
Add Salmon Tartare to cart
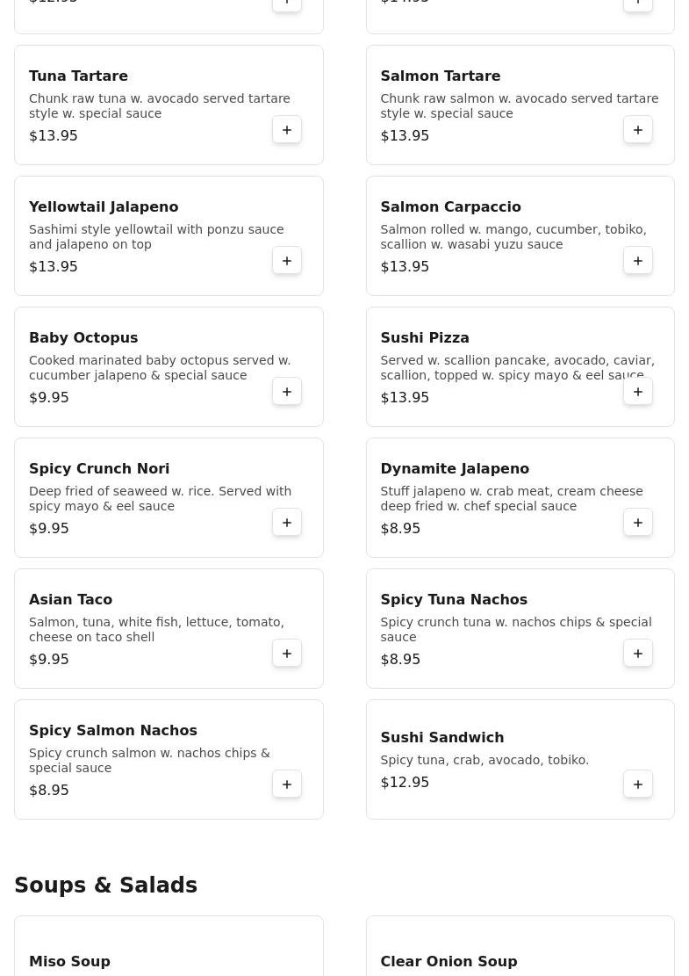pos(638,130)
